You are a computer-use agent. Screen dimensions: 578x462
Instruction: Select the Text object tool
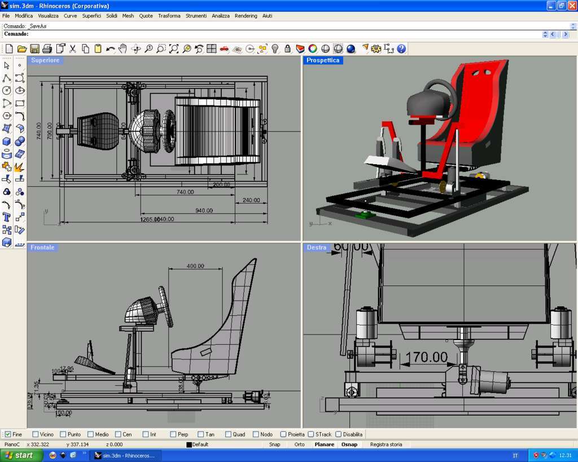point(7,217)
